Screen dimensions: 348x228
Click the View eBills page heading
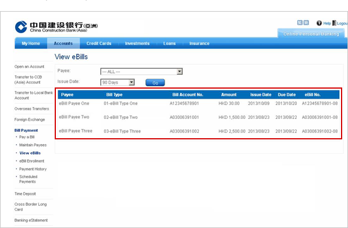(71, 57)
